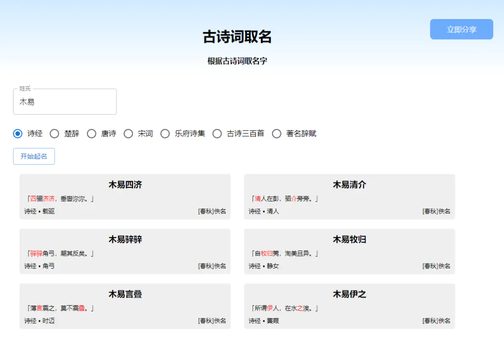Select the 楚辞 radio option
The width and height of the screenshot is (504, 341).
pos(55,134)
